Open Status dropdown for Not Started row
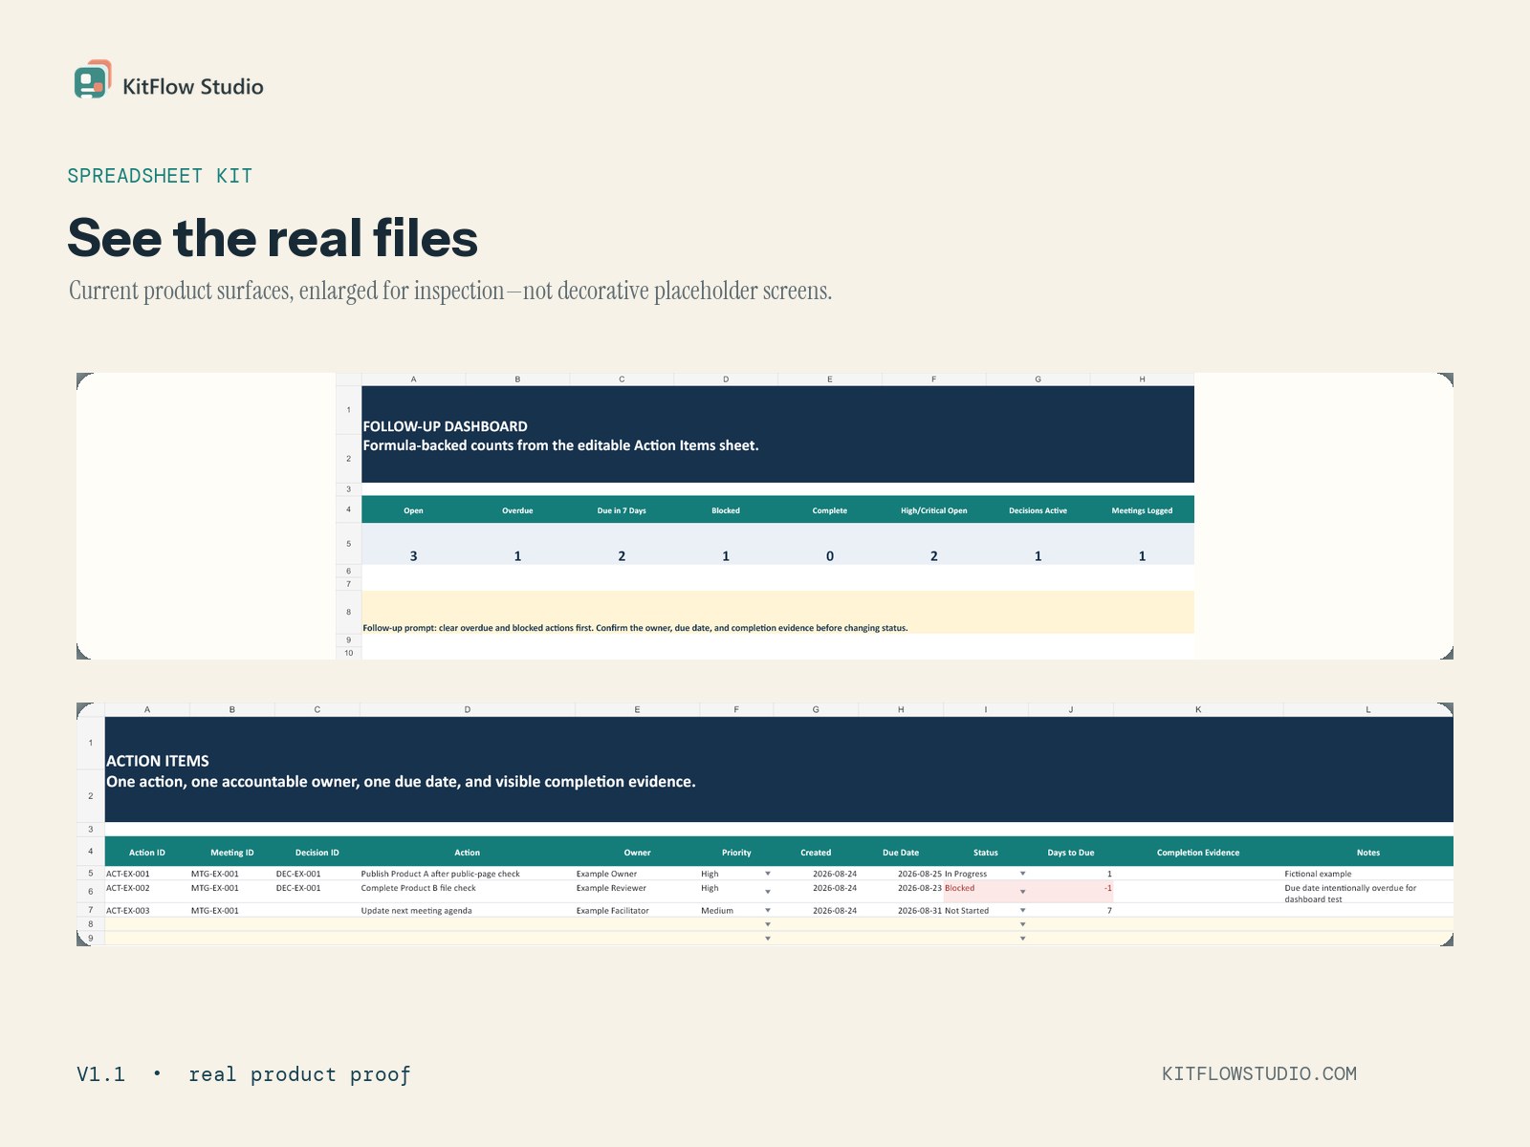1530x1147 pixels. [1023, 911]
